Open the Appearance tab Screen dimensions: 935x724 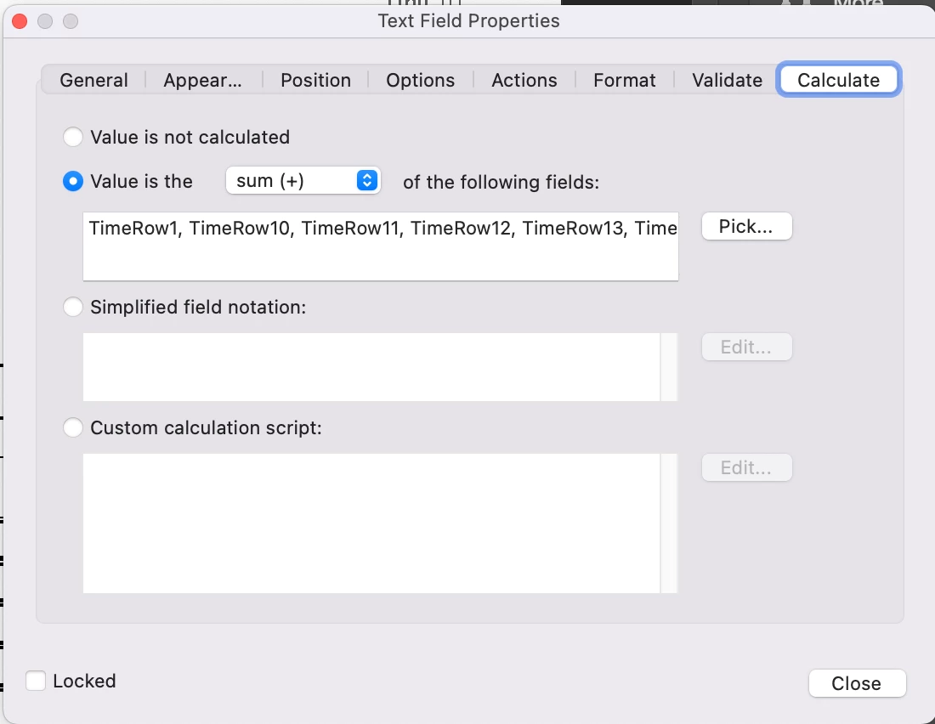pos(203,80)
